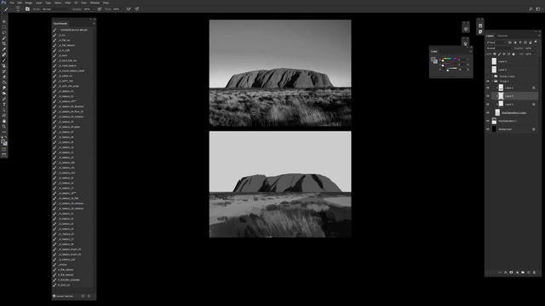This screenshot has width=545, height=306.
Task: Click the brightness slider in Color panel
Action: (450, 70)
